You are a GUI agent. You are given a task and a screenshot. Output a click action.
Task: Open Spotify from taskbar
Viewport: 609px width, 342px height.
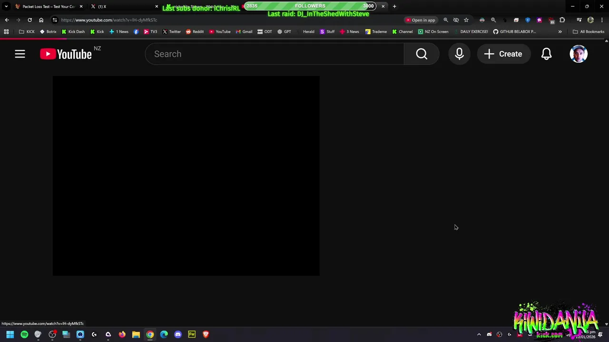24,334
